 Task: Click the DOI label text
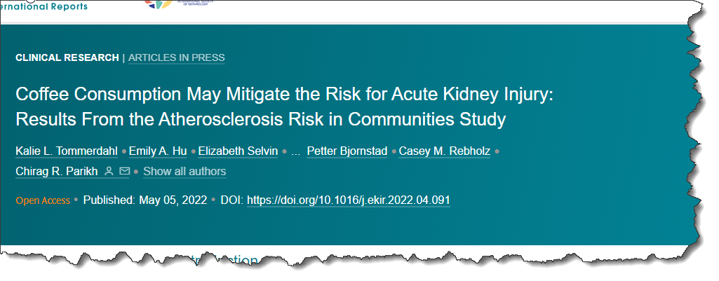point(232,200)
